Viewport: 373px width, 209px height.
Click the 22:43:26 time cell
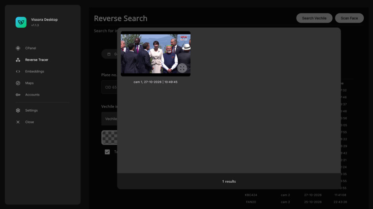pyautogui.click(x=341, y=202)
